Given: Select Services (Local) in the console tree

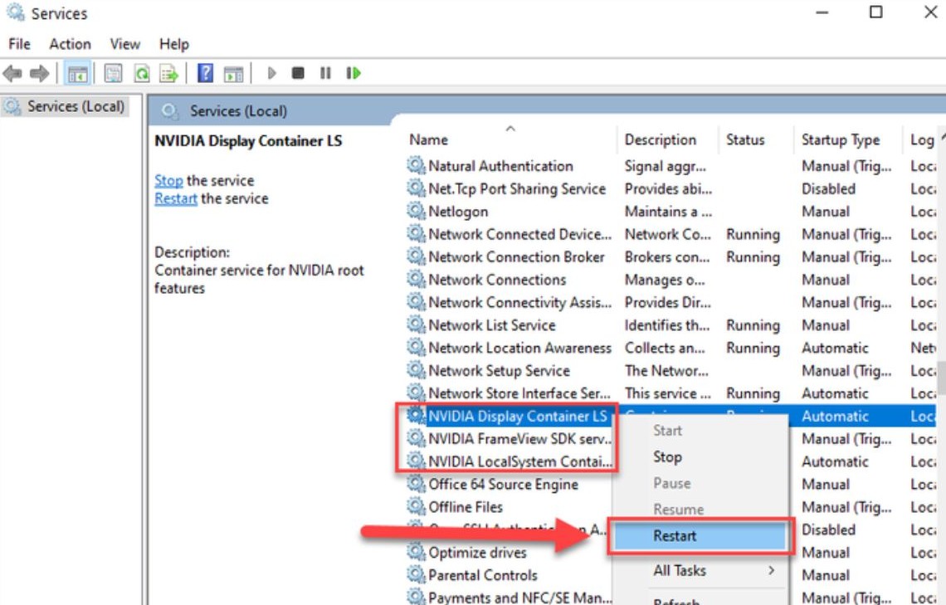Looking at the screenshot, I should 75,106.
